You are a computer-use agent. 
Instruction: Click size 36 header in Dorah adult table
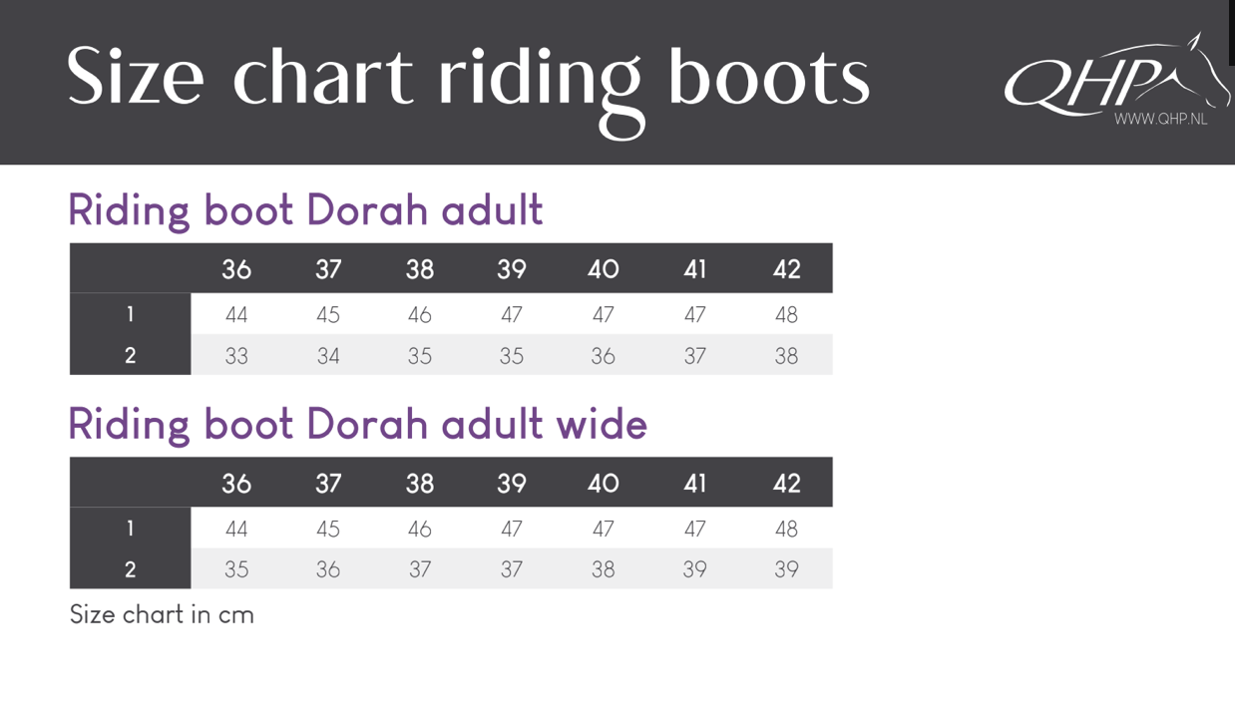click(x=236, y=269)
